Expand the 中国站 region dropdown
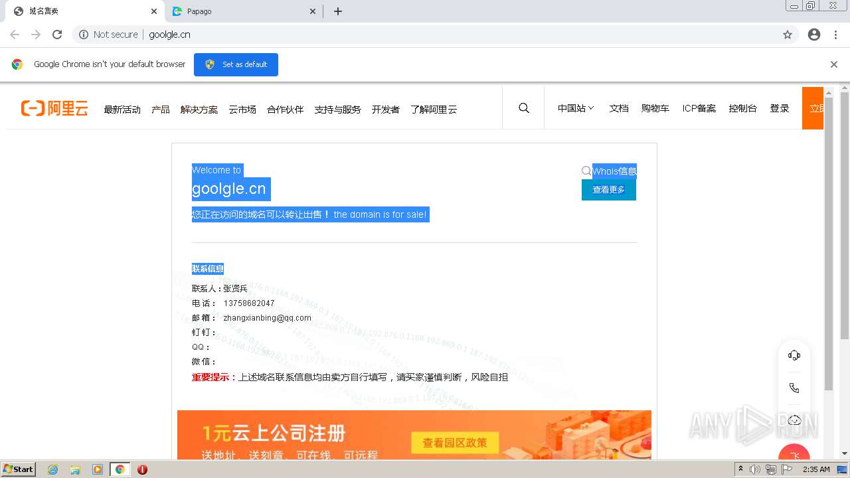Viewport: 850px width, 478px height. 576,108
